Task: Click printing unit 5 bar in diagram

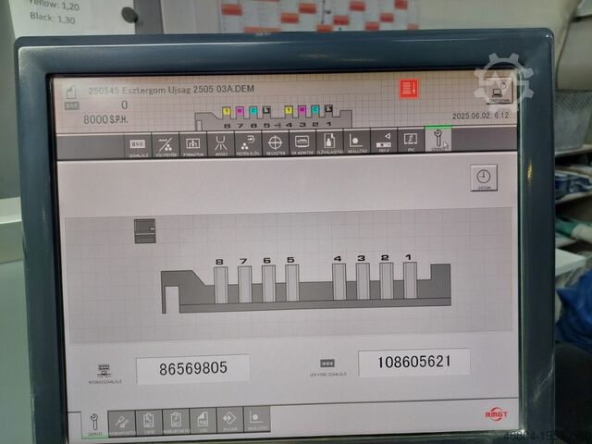Action: [291, 283]
